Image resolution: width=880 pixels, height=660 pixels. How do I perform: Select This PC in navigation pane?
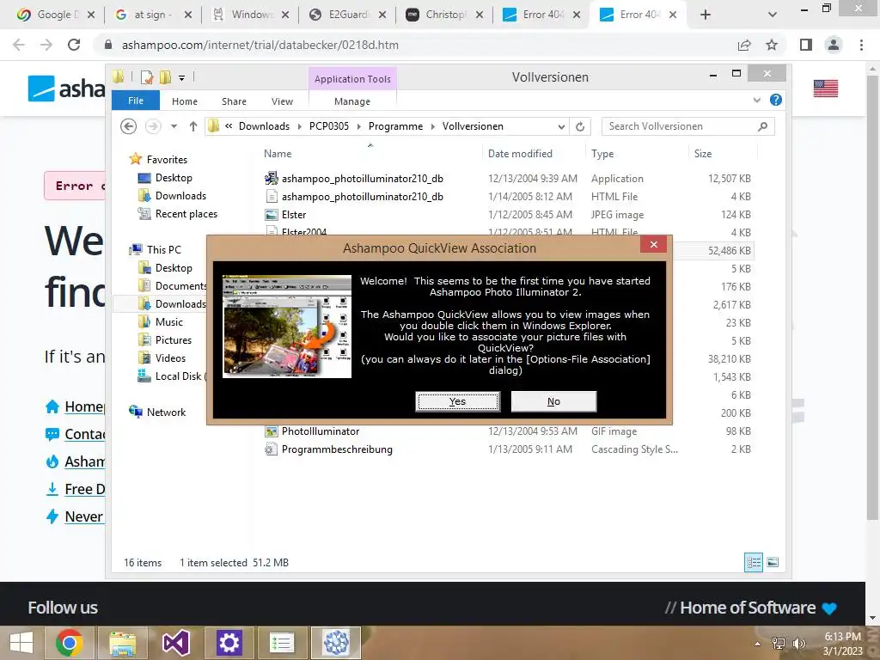164,249
